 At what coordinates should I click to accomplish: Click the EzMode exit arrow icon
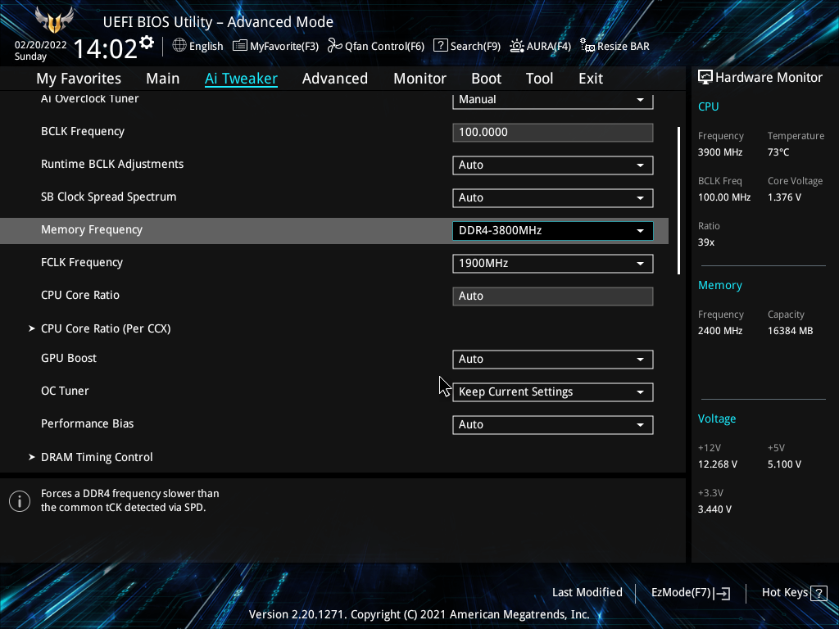[722, 593]
